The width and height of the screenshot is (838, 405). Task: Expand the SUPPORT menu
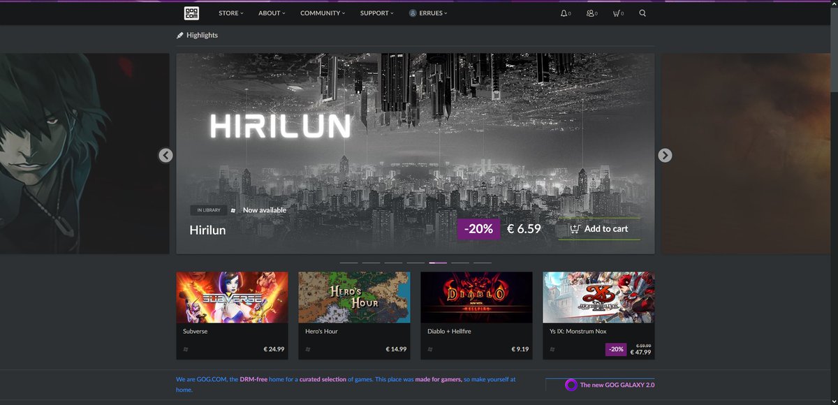pyautogui.click(x=377, y=13)
